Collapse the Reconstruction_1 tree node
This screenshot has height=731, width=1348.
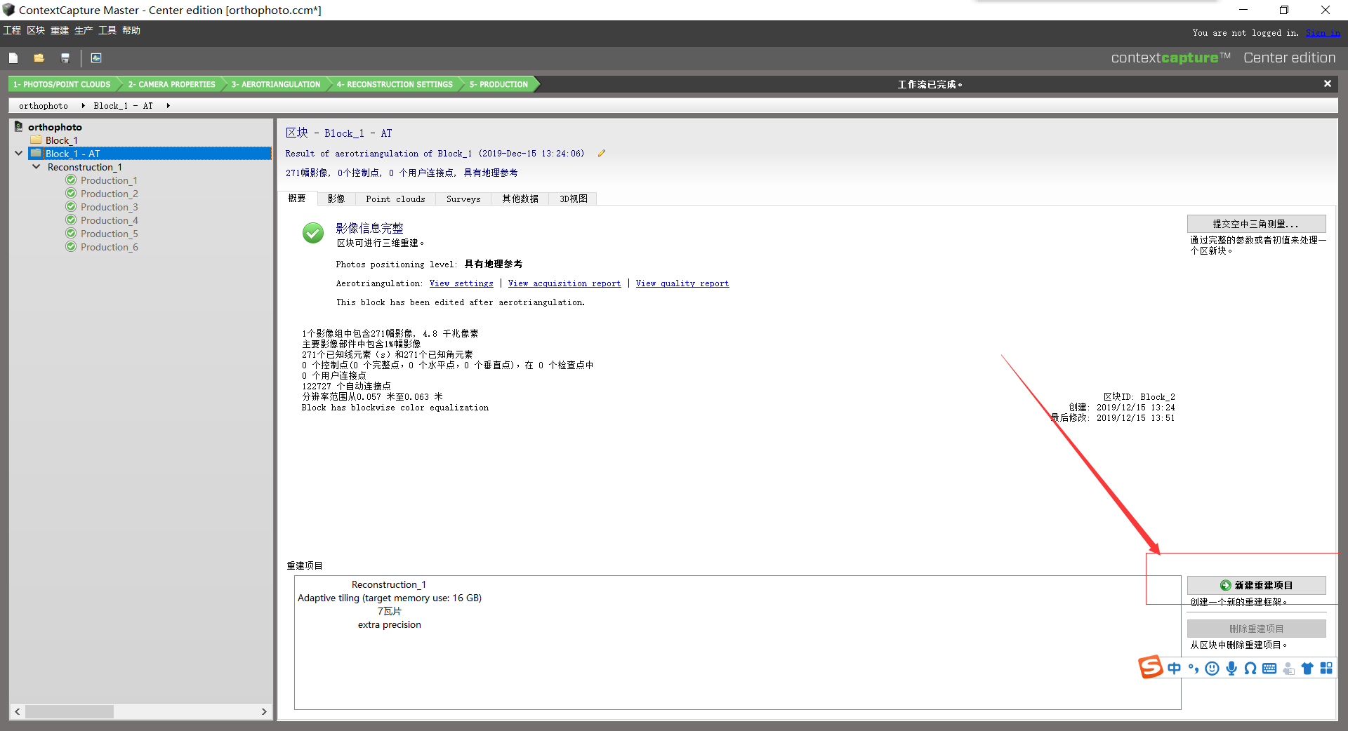[x=37, y=167]
